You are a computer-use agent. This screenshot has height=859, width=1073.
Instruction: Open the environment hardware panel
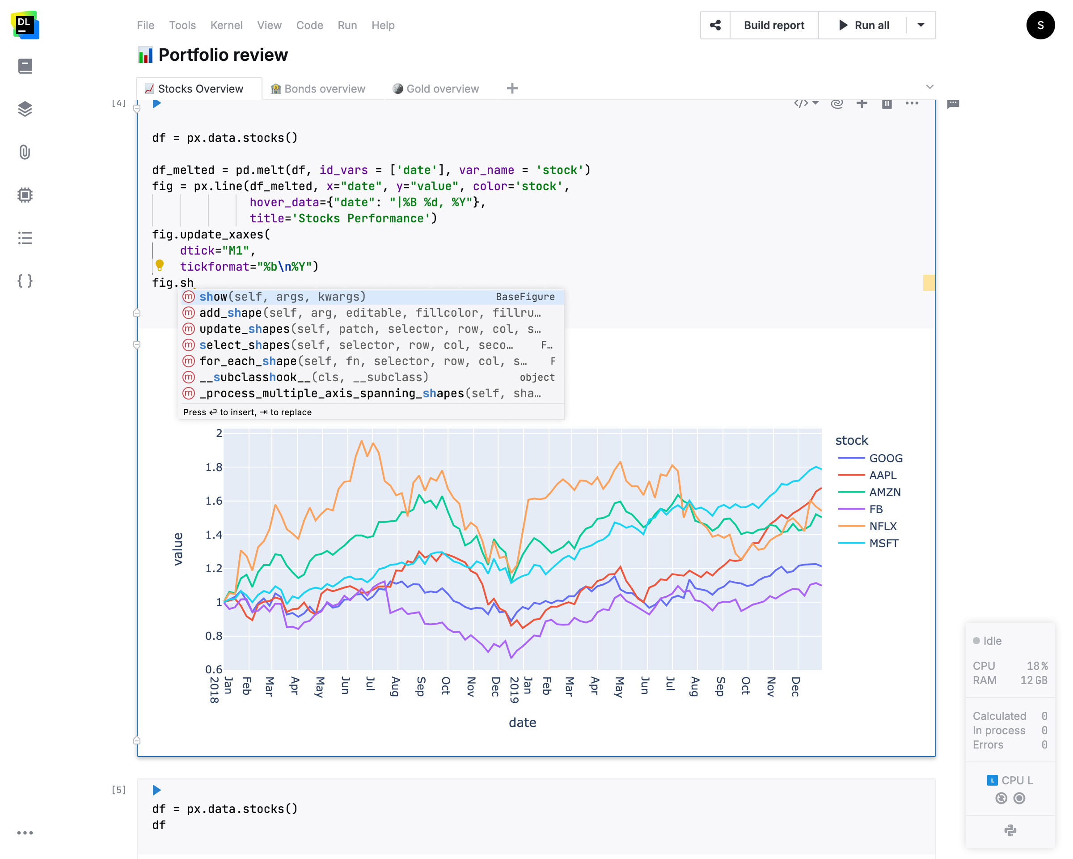coord(25,195)
